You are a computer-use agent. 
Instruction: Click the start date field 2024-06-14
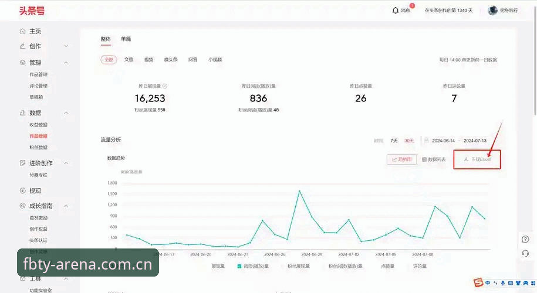point(444,141)
